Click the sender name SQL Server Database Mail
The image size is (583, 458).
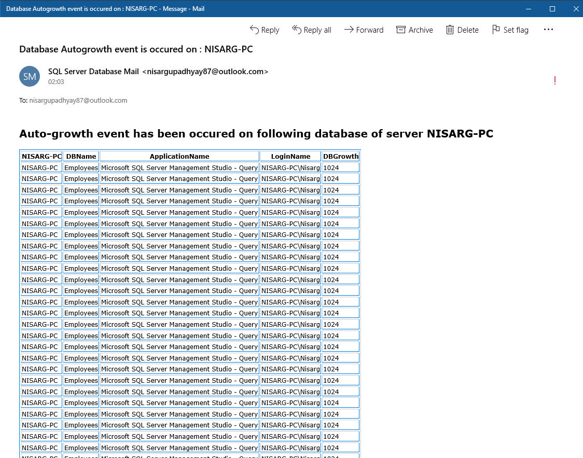[x=93, y=72]
